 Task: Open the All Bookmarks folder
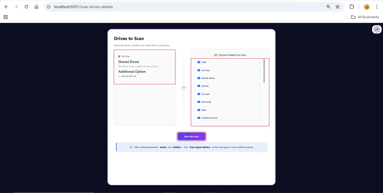click(365, 17)
